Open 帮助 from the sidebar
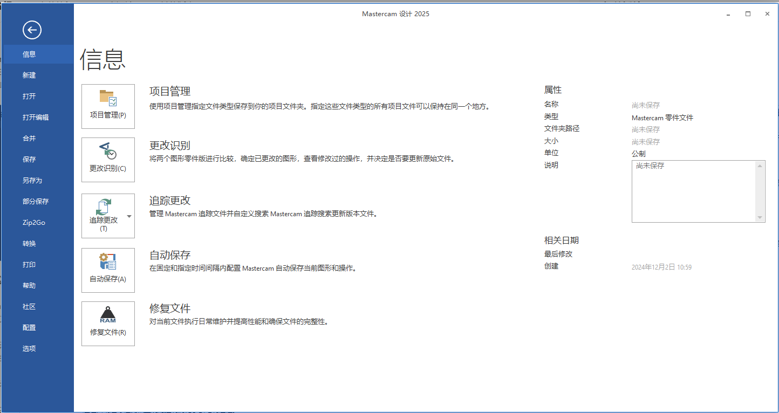779x413 pixels. (38, 286)
